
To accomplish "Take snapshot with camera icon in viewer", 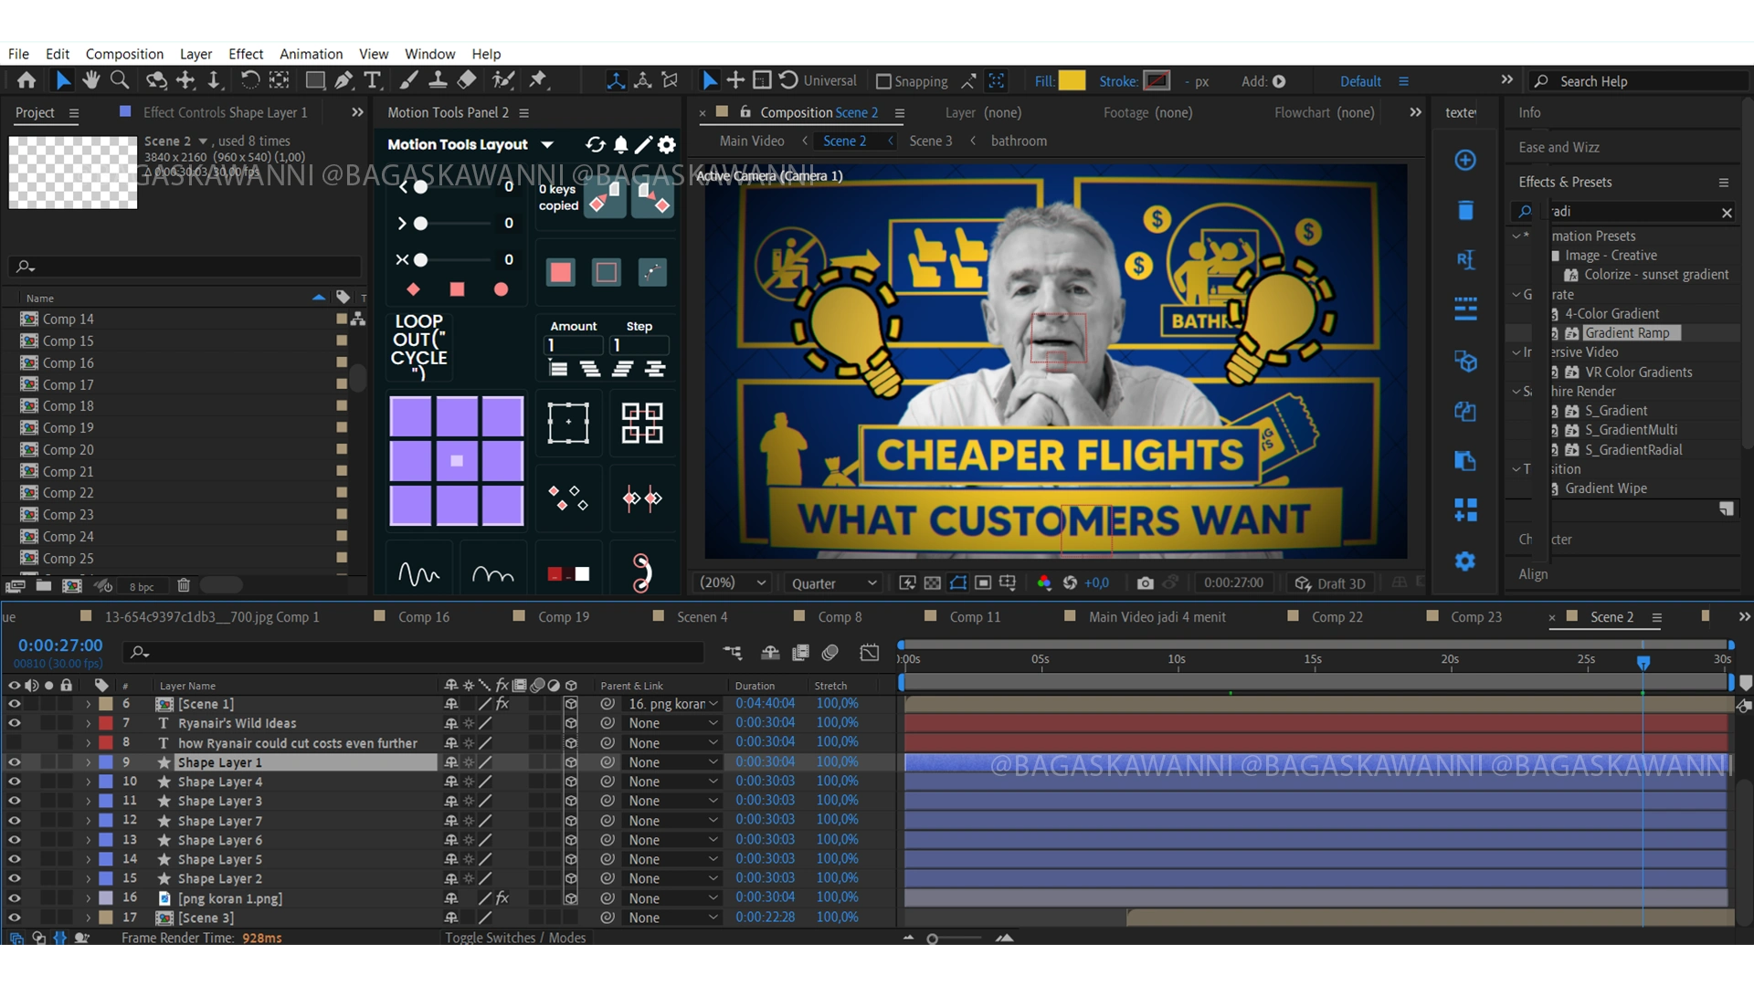I will coord(1145,582).
